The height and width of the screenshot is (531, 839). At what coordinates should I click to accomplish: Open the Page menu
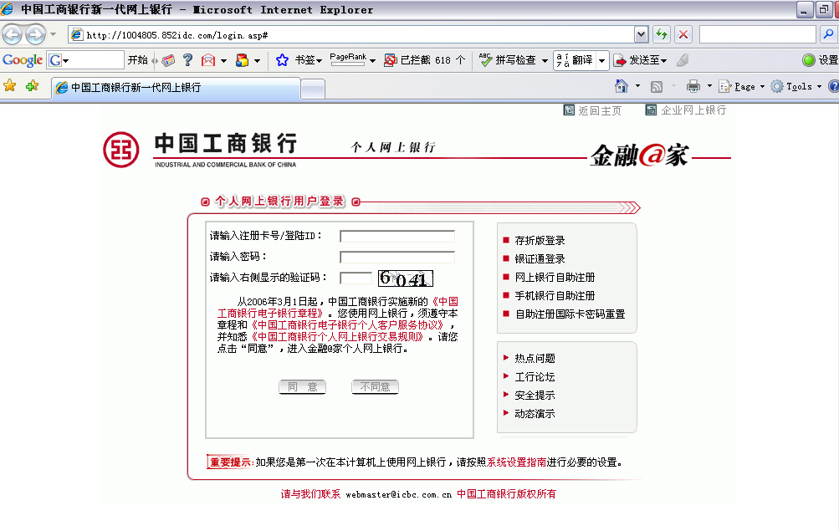741,86
